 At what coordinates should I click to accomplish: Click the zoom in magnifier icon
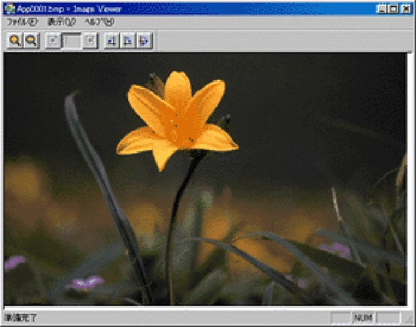click(15, 40)
